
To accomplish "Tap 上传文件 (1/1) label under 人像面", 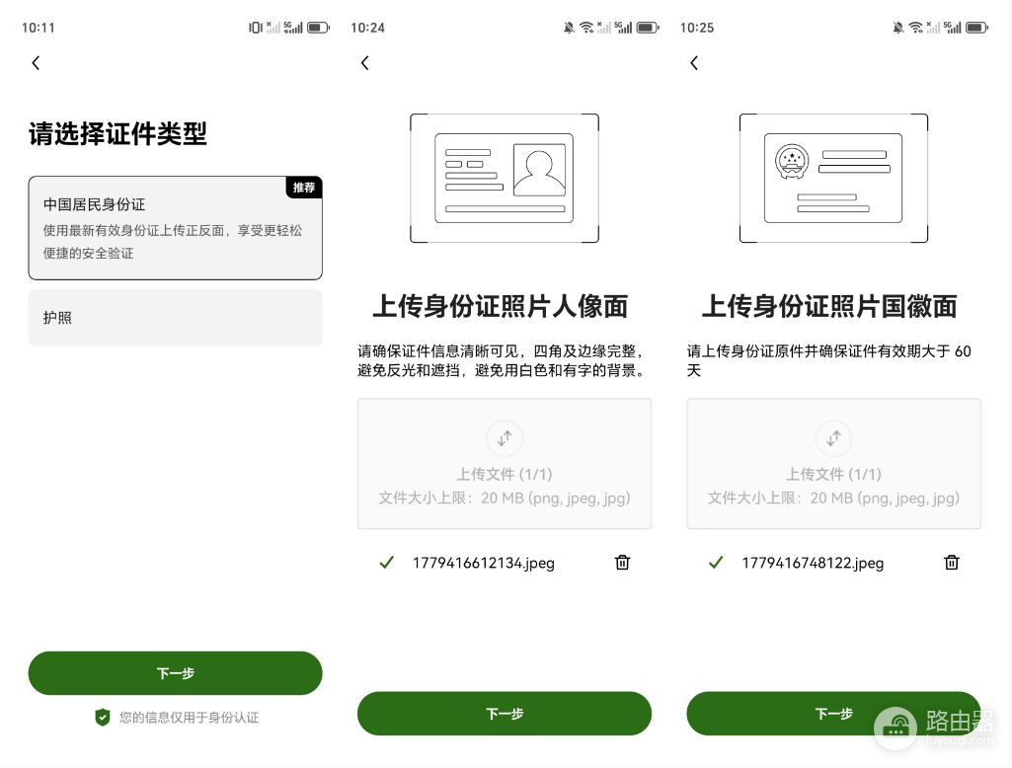I will 505,475.
